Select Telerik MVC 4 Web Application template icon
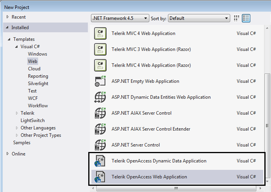 100,33
